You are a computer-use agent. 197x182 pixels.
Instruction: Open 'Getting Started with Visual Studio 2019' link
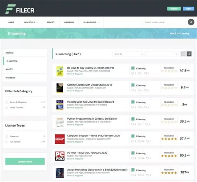click(x=90, y=85)
